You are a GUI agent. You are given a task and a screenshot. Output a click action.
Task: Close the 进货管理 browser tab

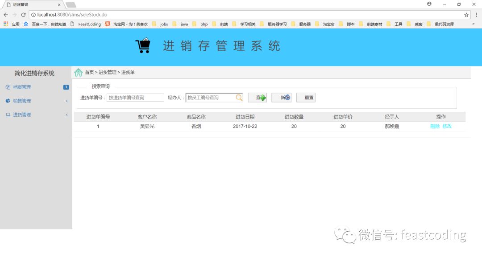[x=59, y=4]
